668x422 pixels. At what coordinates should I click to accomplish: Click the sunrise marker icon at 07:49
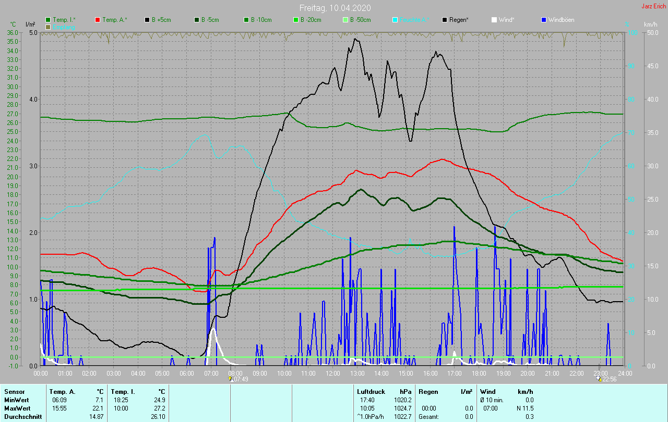coord(230,379)
